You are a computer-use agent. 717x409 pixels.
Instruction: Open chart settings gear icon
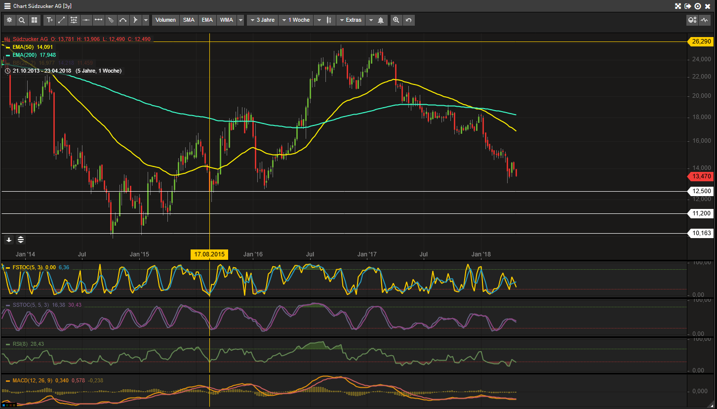(9, 20)
